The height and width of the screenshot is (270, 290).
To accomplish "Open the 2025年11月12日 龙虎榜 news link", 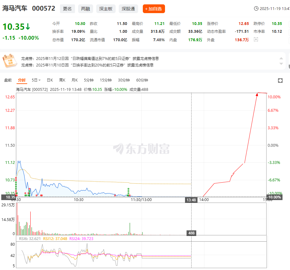I will click(x=90, y=59).
